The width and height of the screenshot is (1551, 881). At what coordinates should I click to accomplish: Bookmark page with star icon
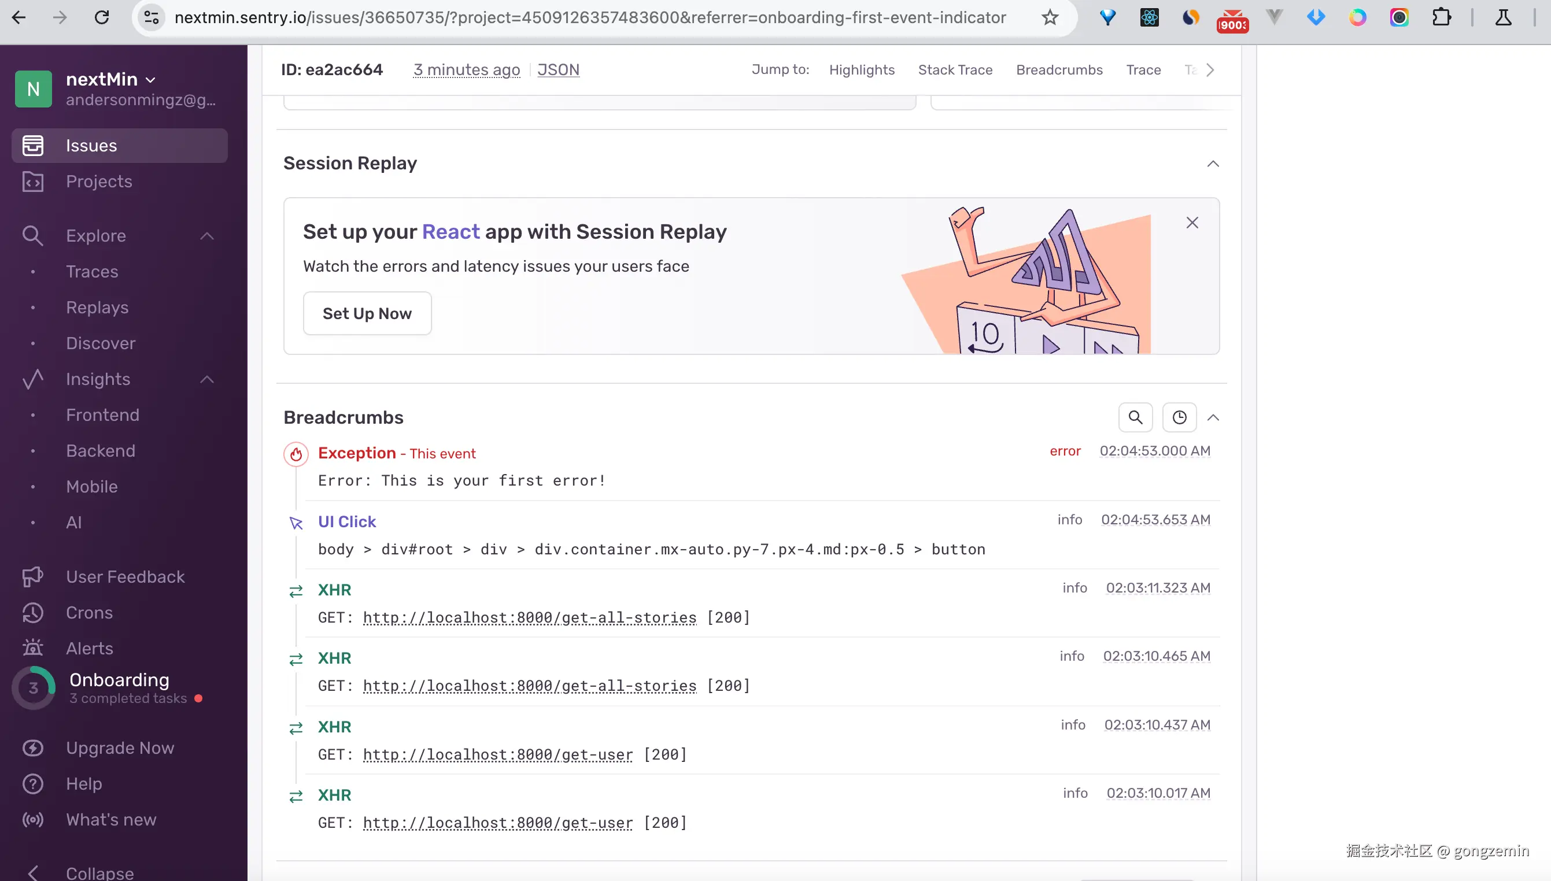point(1050,17)
